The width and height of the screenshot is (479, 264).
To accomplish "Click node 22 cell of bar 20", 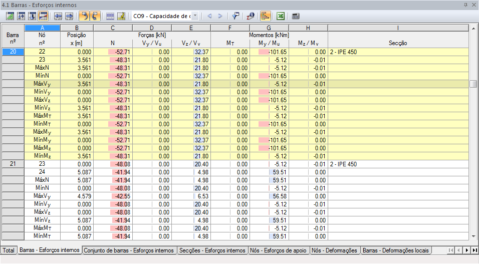I will point(42,52).
